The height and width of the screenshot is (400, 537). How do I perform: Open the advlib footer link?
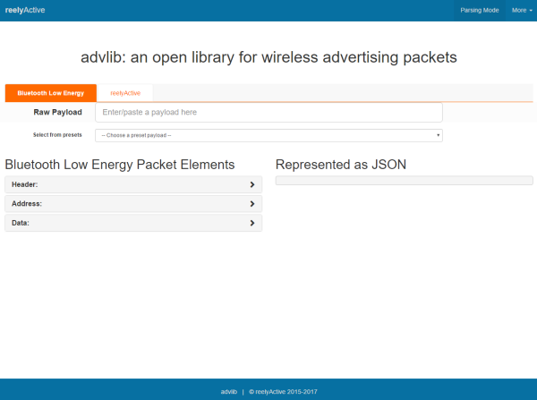click(229, 392)
